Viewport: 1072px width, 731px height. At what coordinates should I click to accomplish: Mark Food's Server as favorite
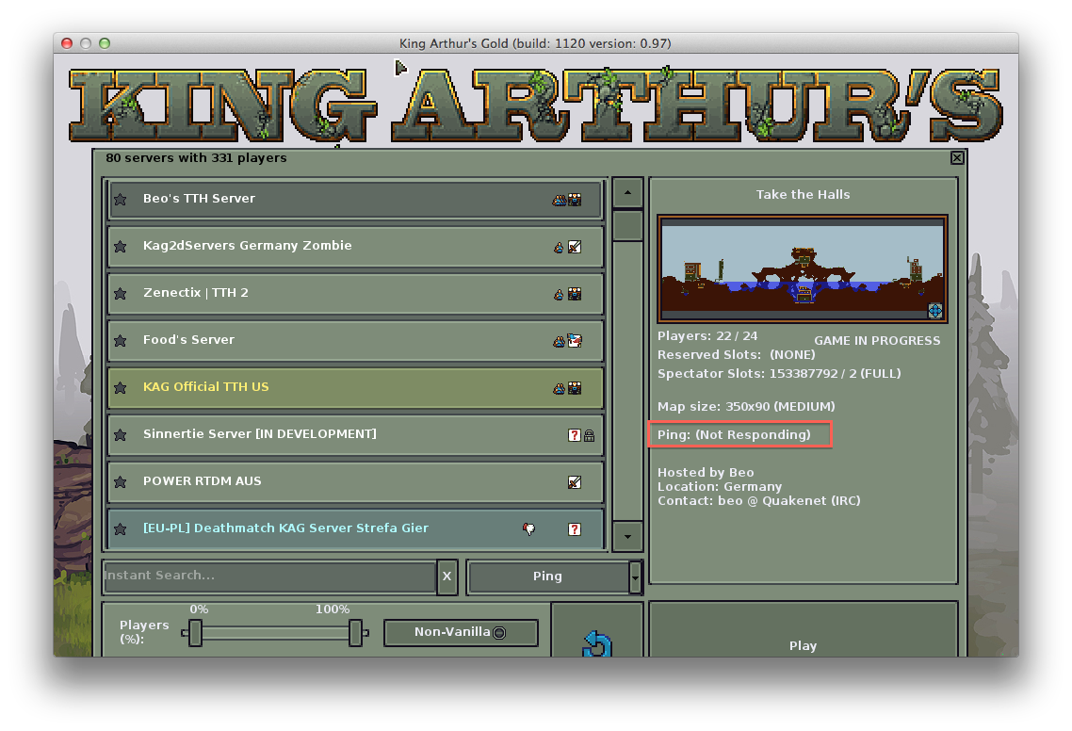pyautogui.click(x=121, y=341)
